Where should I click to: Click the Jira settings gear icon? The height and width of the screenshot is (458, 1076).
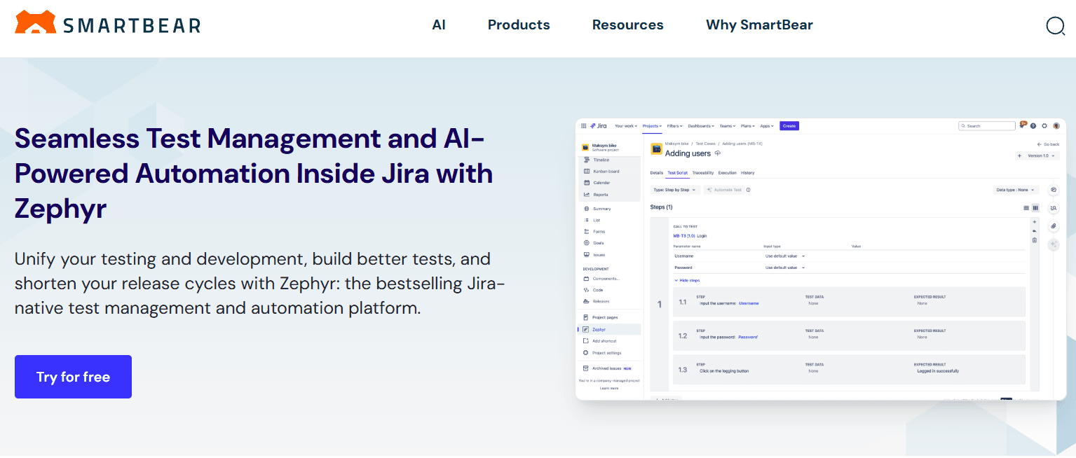(x=1044, y=126)
